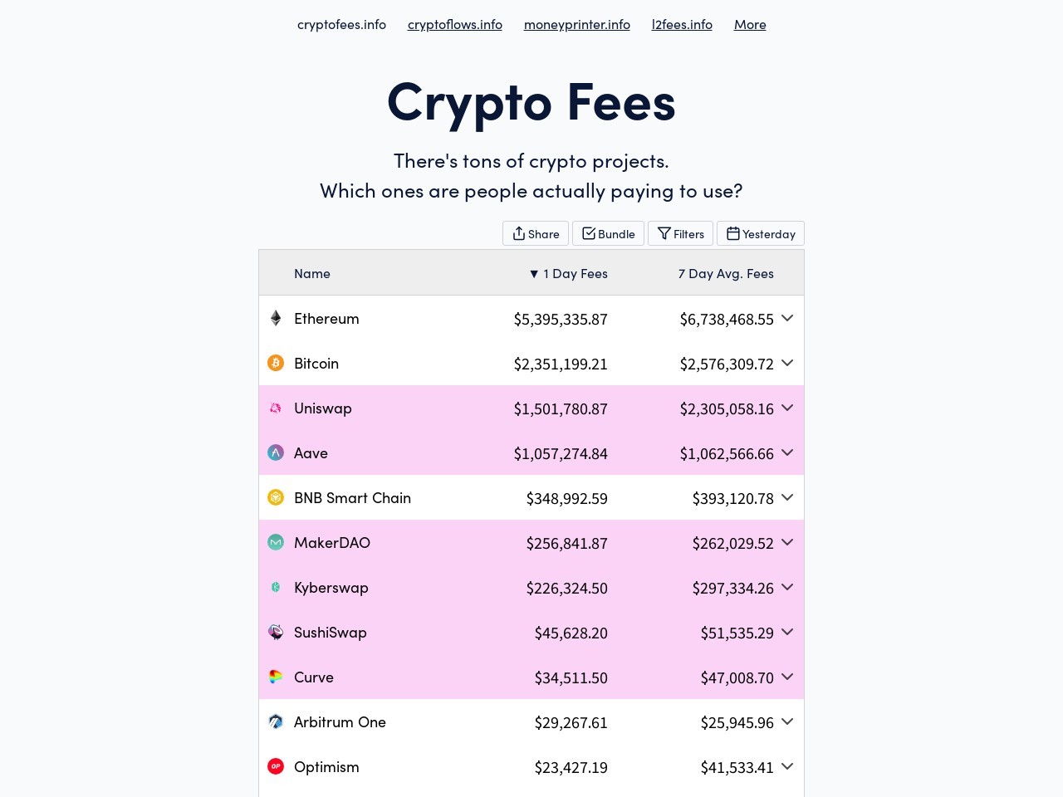The image size is (1063, 797).
Task: Click the Arbitrum One logo icon
Action: tap(275, 721)
